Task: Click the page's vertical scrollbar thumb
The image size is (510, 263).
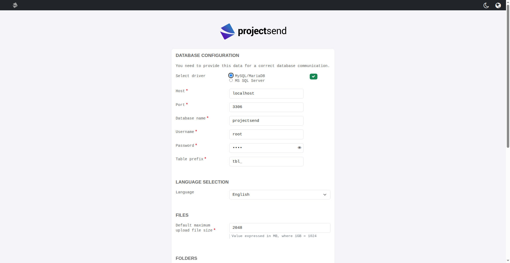Action: point(508,77)
